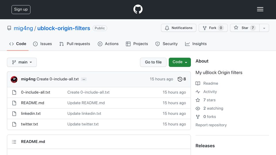Image resolution: width=276 pixels, height=155 pixels.
Task: Click the Readme book icon in About
Action: point(198,84)
